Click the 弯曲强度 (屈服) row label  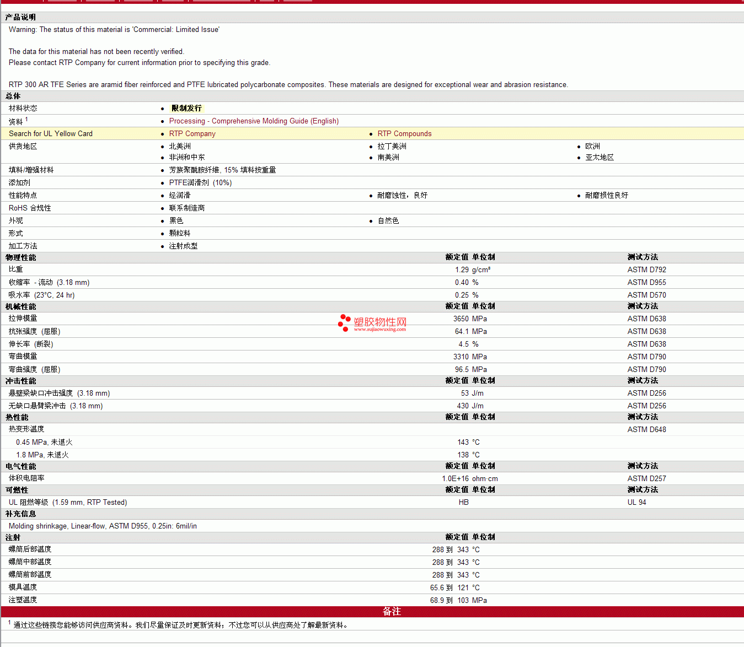[x=34, y=369]
